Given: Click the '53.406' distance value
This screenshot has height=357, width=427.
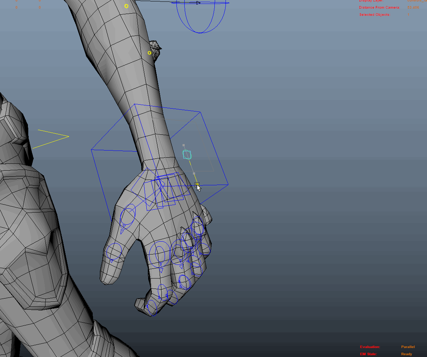Looking at the screenshot, I should tap(413, 8).
